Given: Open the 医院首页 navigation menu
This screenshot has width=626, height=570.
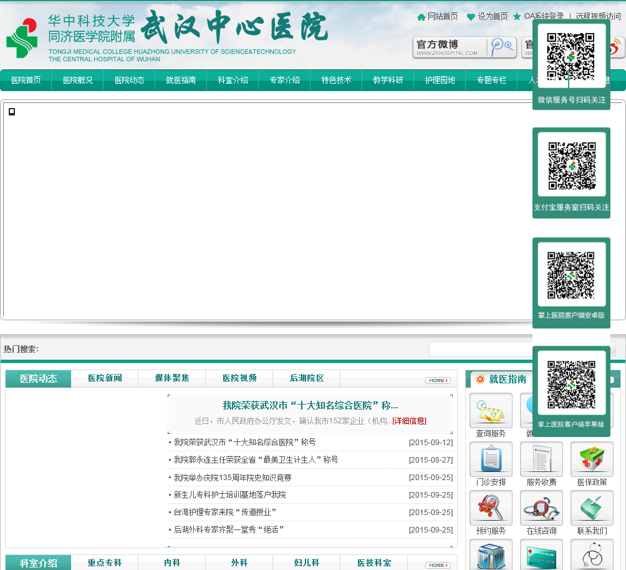Looking at the screenshot, I should [26, 81].
